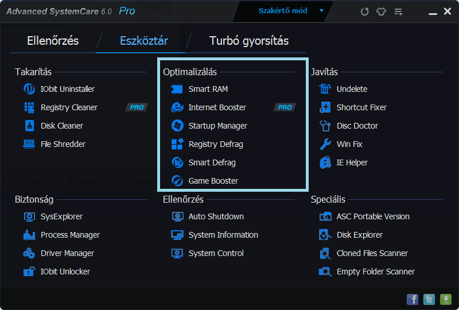This screenshot has width=459, height=310.
Task: Launch Registry Cleaner text link
Action: [x=69, y=107]
